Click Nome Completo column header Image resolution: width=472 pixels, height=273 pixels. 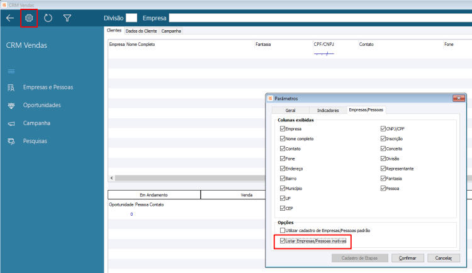pyautogui.click(x=140, y=44)
